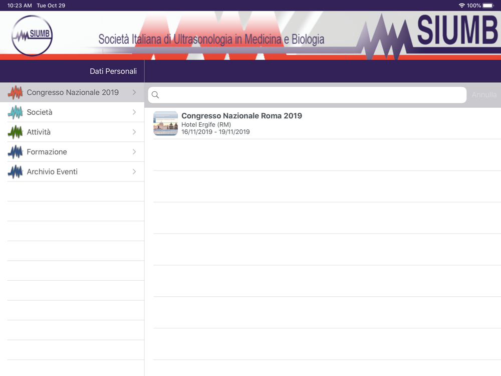Tap the Società Italiana di Ultrasonologia banner title
501x376 pixels.
pyautogui.click(x=211, y=39)
